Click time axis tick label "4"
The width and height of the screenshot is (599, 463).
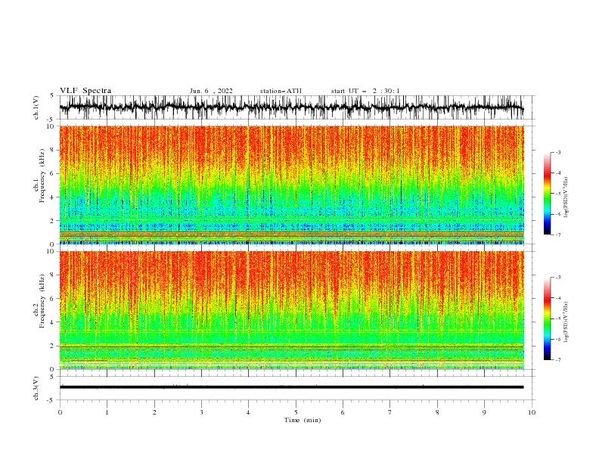[248, 412]
